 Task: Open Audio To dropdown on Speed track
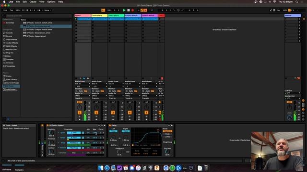tap(83, 96)
